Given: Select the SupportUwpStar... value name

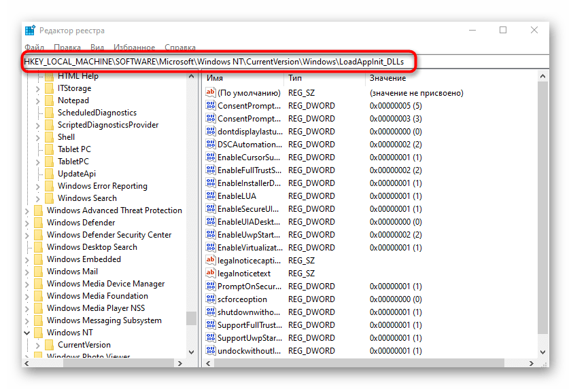Looking at the screenshot, I should [x=250, y=338].
